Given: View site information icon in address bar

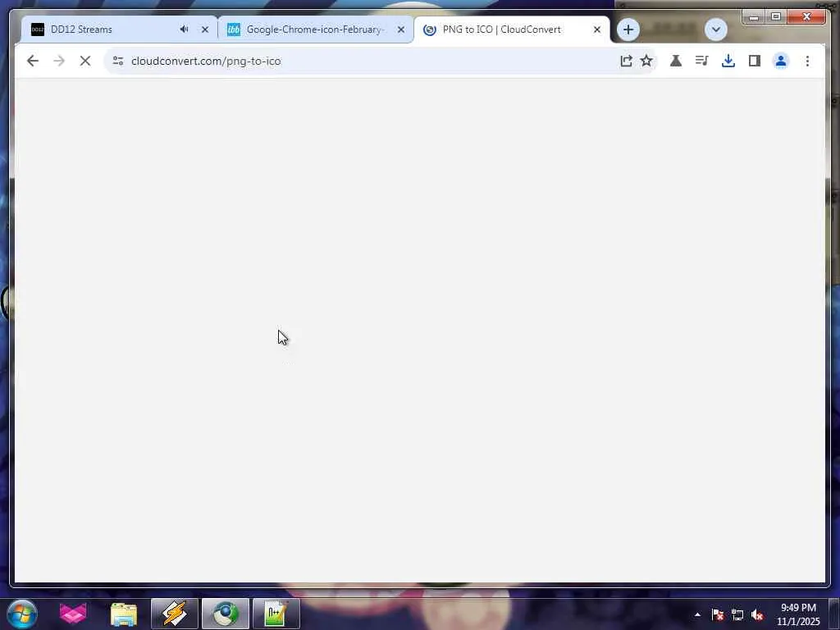Looking at the screenshot, I should pyautogui.click(x=118, y=61).
